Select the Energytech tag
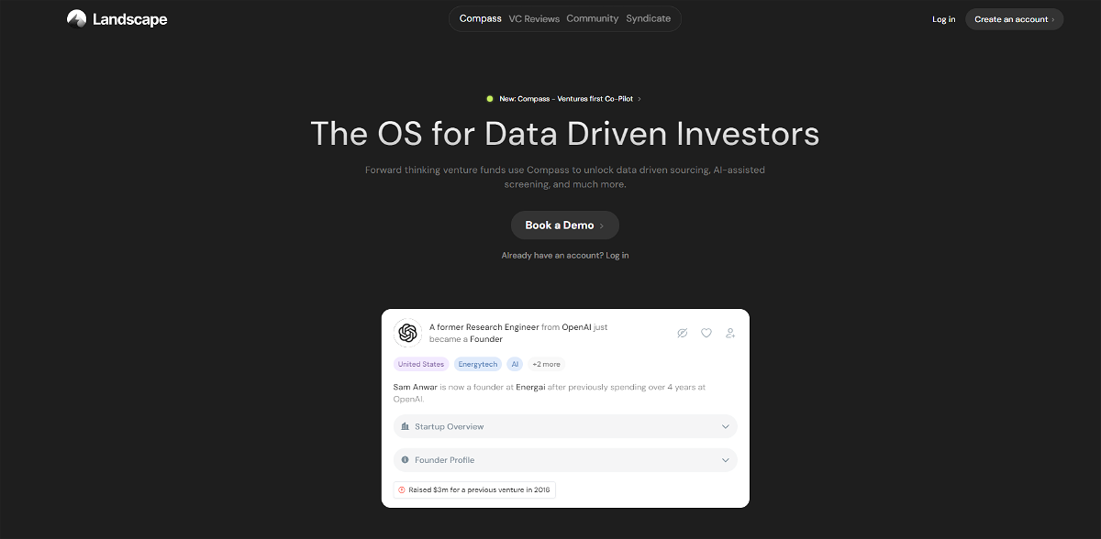This screenshot has height=539, width=1101. [x=478, y=365]
